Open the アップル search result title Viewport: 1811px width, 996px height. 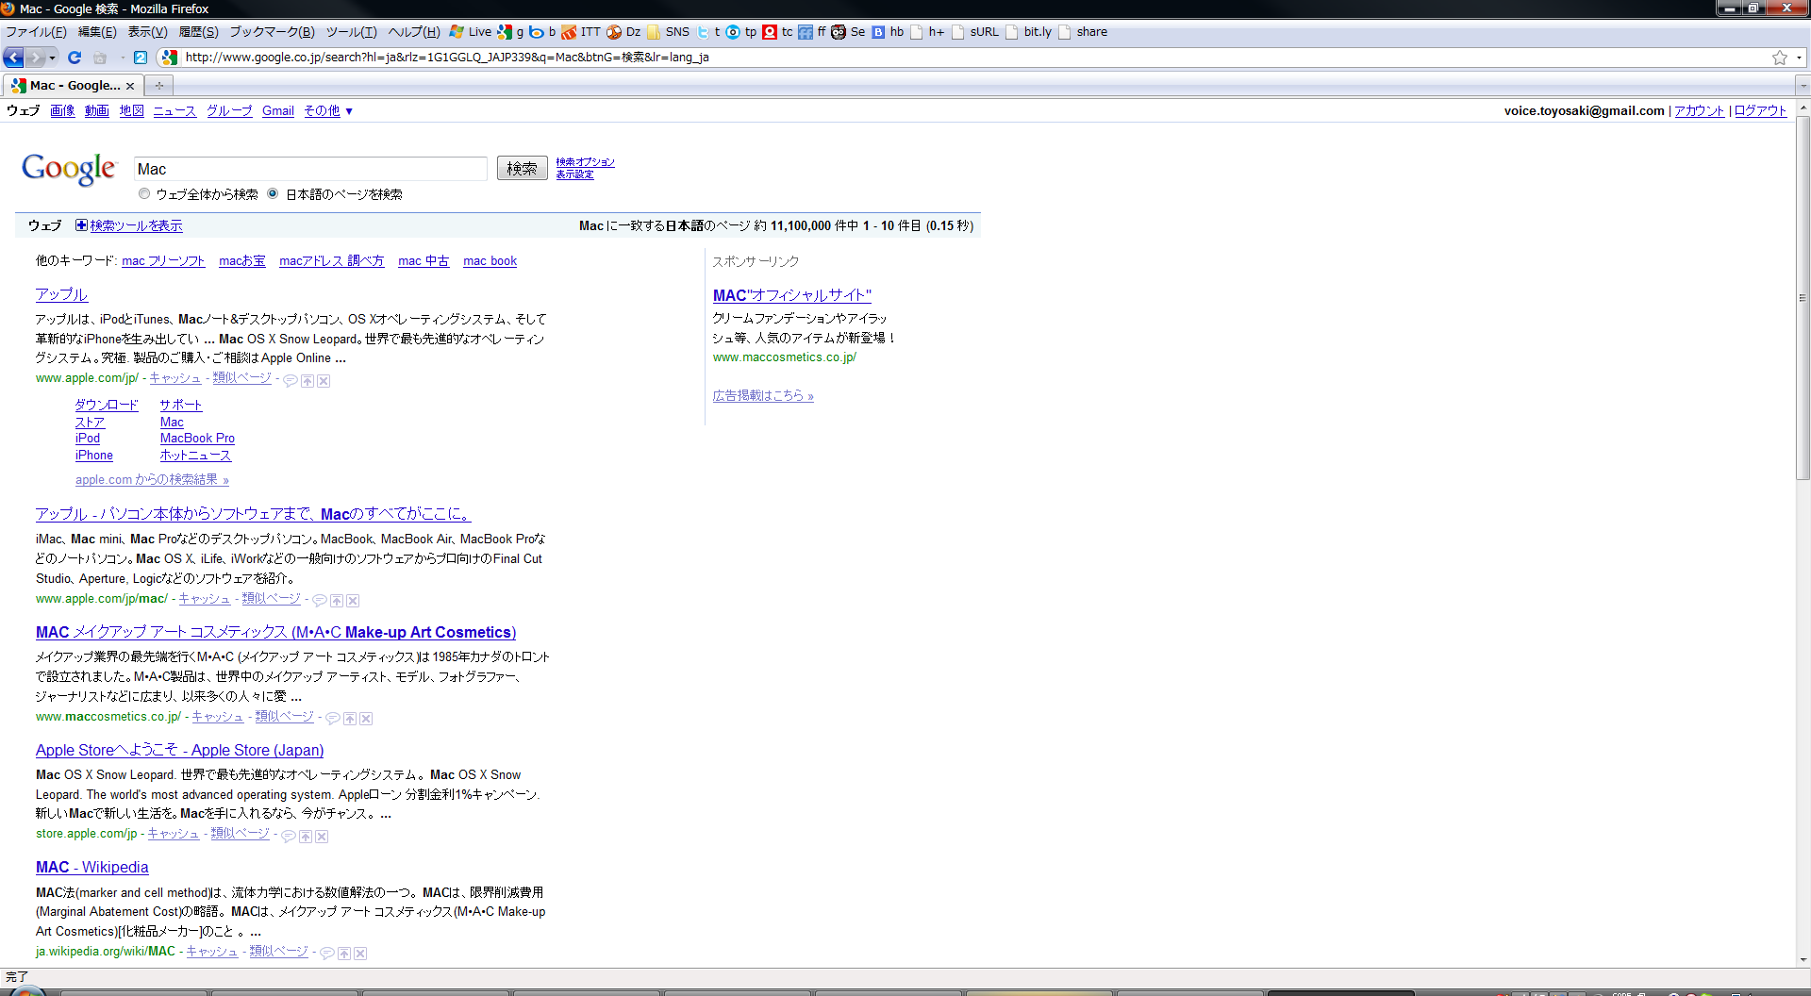tap(61, 295)
